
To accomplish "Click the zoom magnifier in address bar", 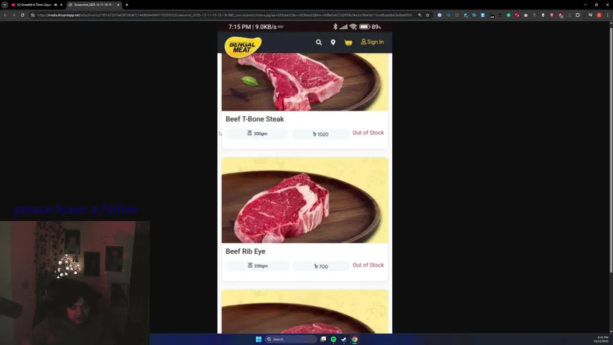I will tap(420, 15).
